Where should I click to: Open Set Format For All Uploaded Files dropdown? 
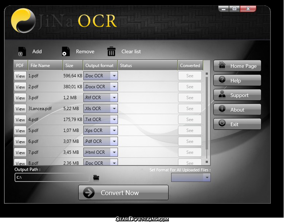coord(191,178)
